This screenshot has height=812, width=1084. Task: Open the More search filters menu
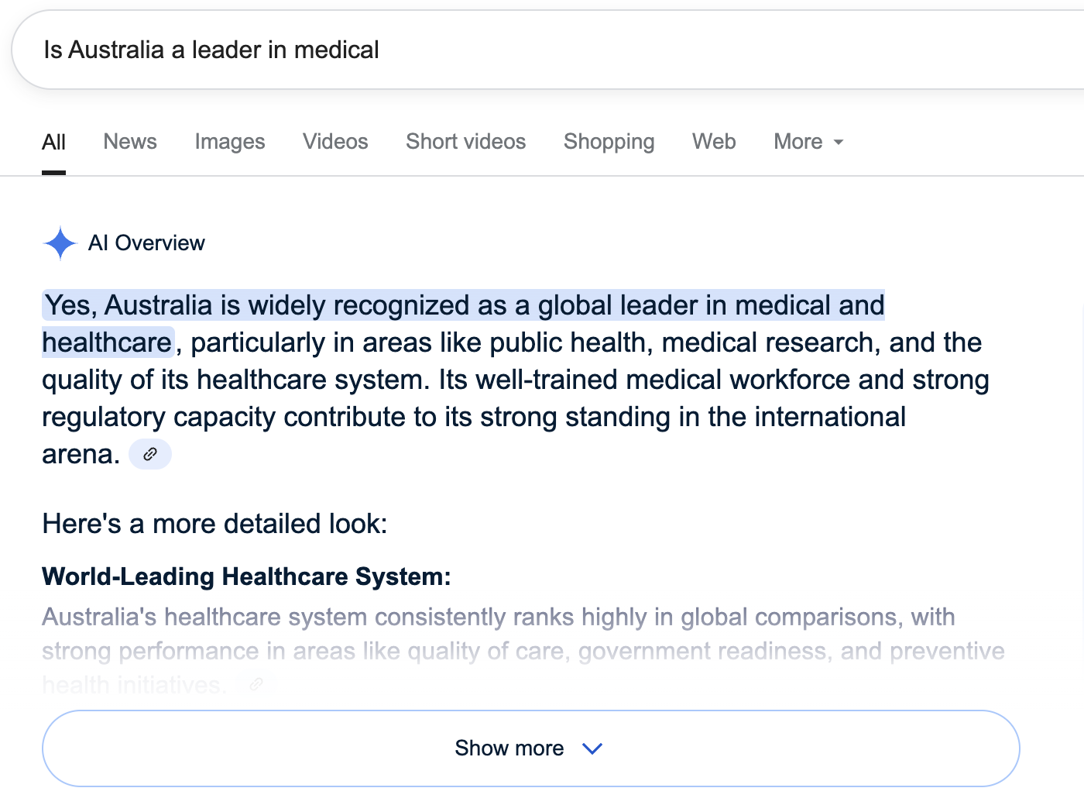(x=808, y=142)
